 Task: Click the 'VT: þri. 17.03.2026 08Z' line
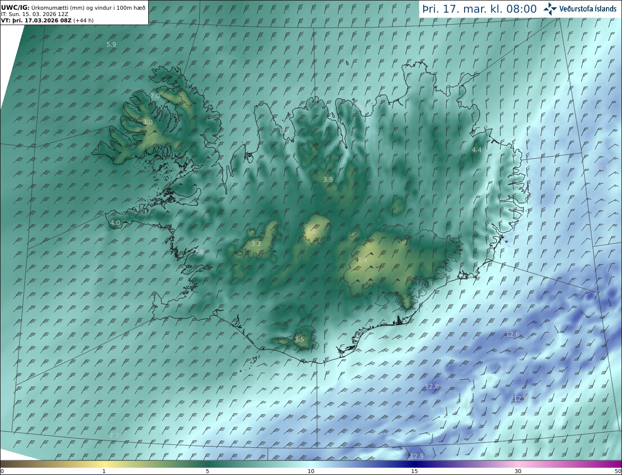[x=47, y=20]
